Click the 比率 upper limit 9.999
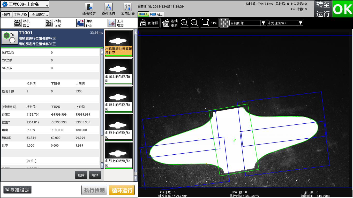The image size is (353, 198). pos(79,145)
